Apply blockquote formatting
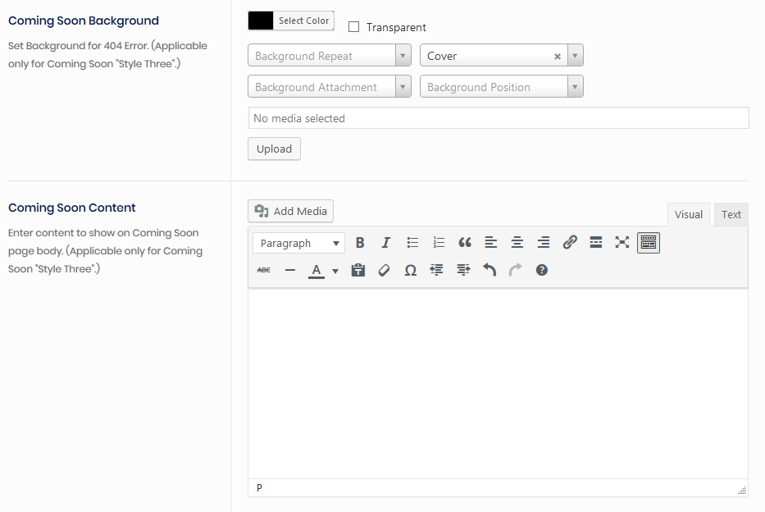Image resolution: width=765 pixels, height=512 pixels. click(x=465, y=243)
